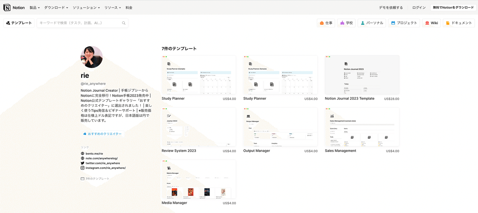Click デモを依頼する link

tap(391, 8)
